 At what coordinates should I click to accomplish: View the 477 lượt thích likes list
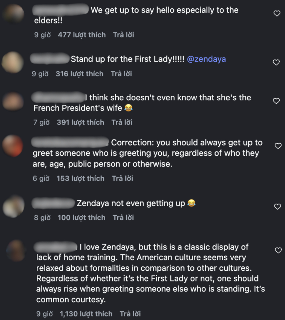[x=82, y=35]
